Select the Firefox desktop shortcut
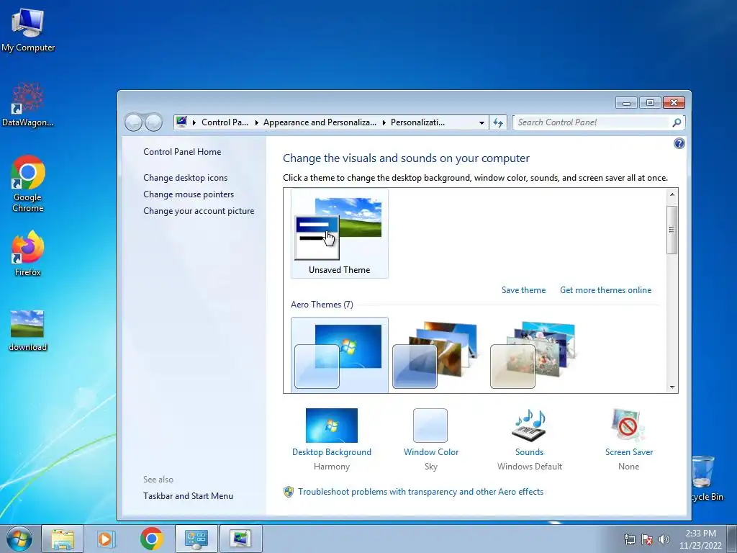The height and width of the screenshot is (553, 737). 28,253
